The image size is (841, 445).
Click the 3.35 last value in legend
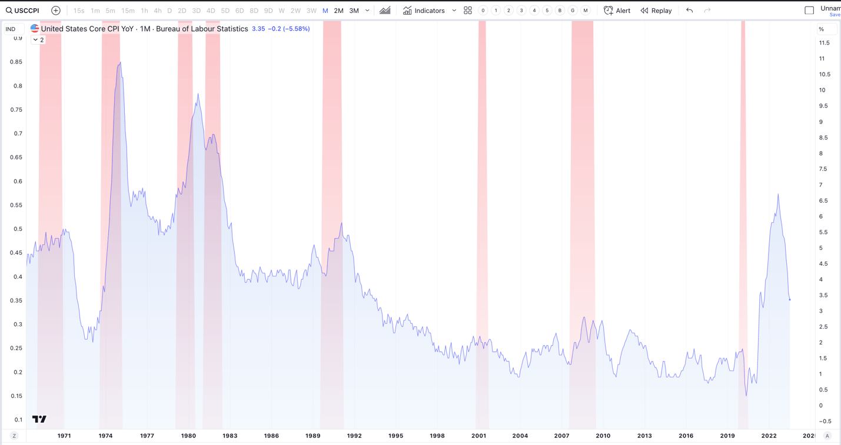tap(258, 29)
